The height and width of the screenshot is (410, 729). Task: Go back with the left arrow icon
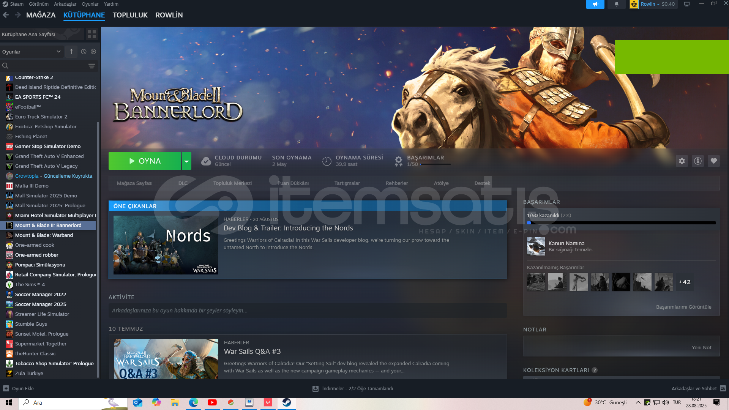6,15
